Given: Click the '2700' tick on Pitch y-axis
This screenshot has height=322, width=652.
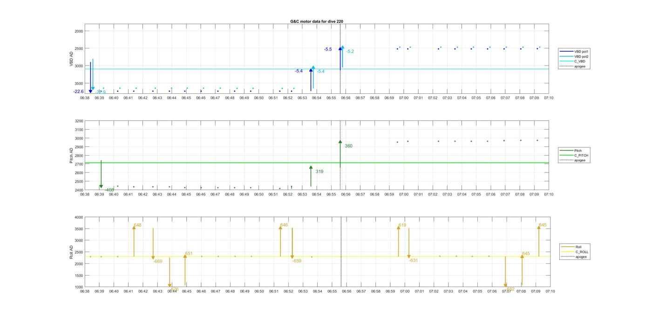Looking at the screenshot, I should pyautogui.click(x=78, y=164).
